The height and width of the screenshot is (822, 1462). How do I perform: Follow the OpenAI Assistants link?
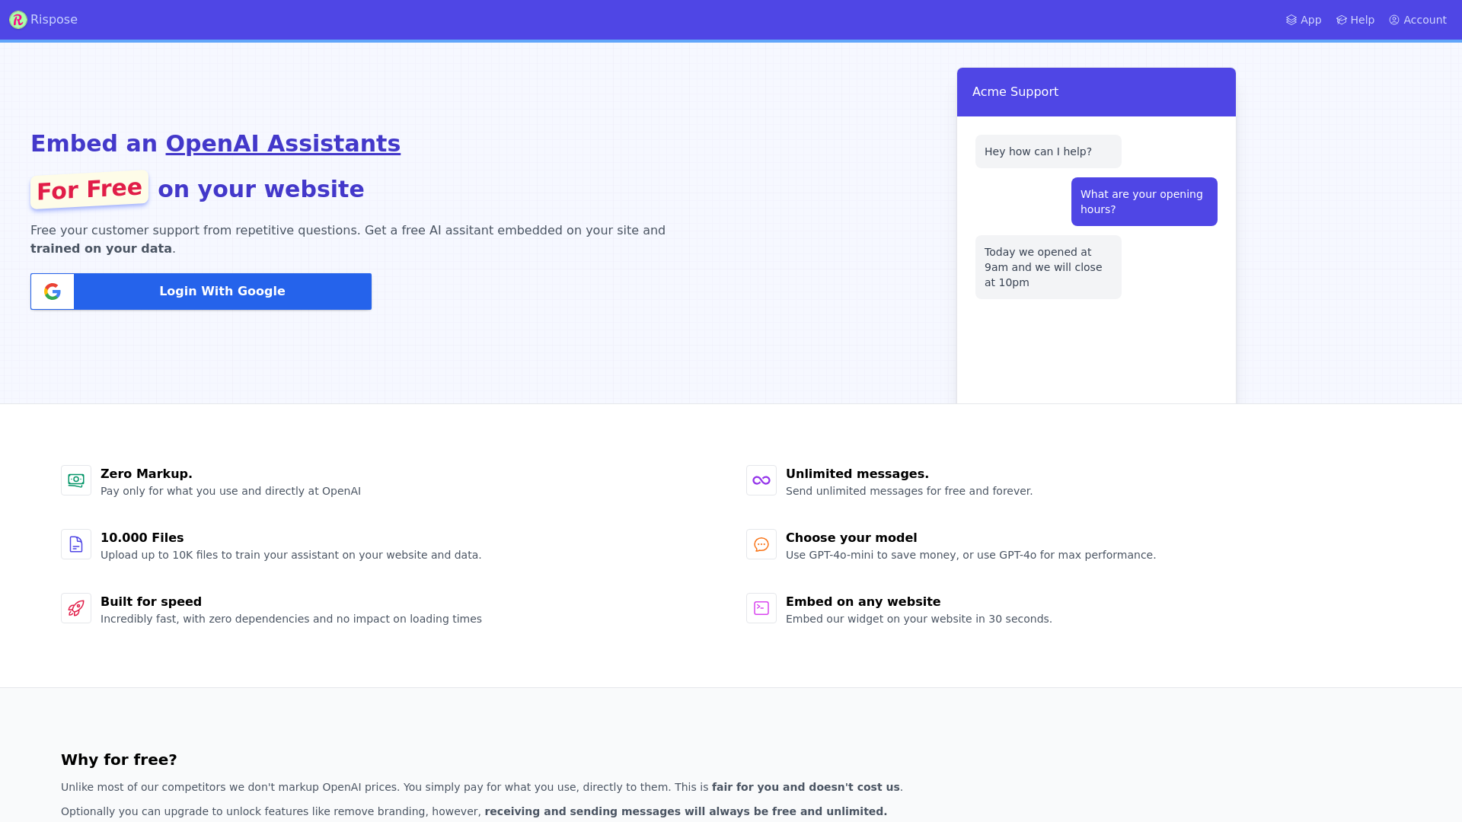(x=283, y=143)
